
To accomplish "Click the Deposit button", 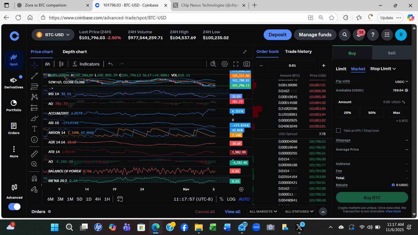I will point(278,34).
